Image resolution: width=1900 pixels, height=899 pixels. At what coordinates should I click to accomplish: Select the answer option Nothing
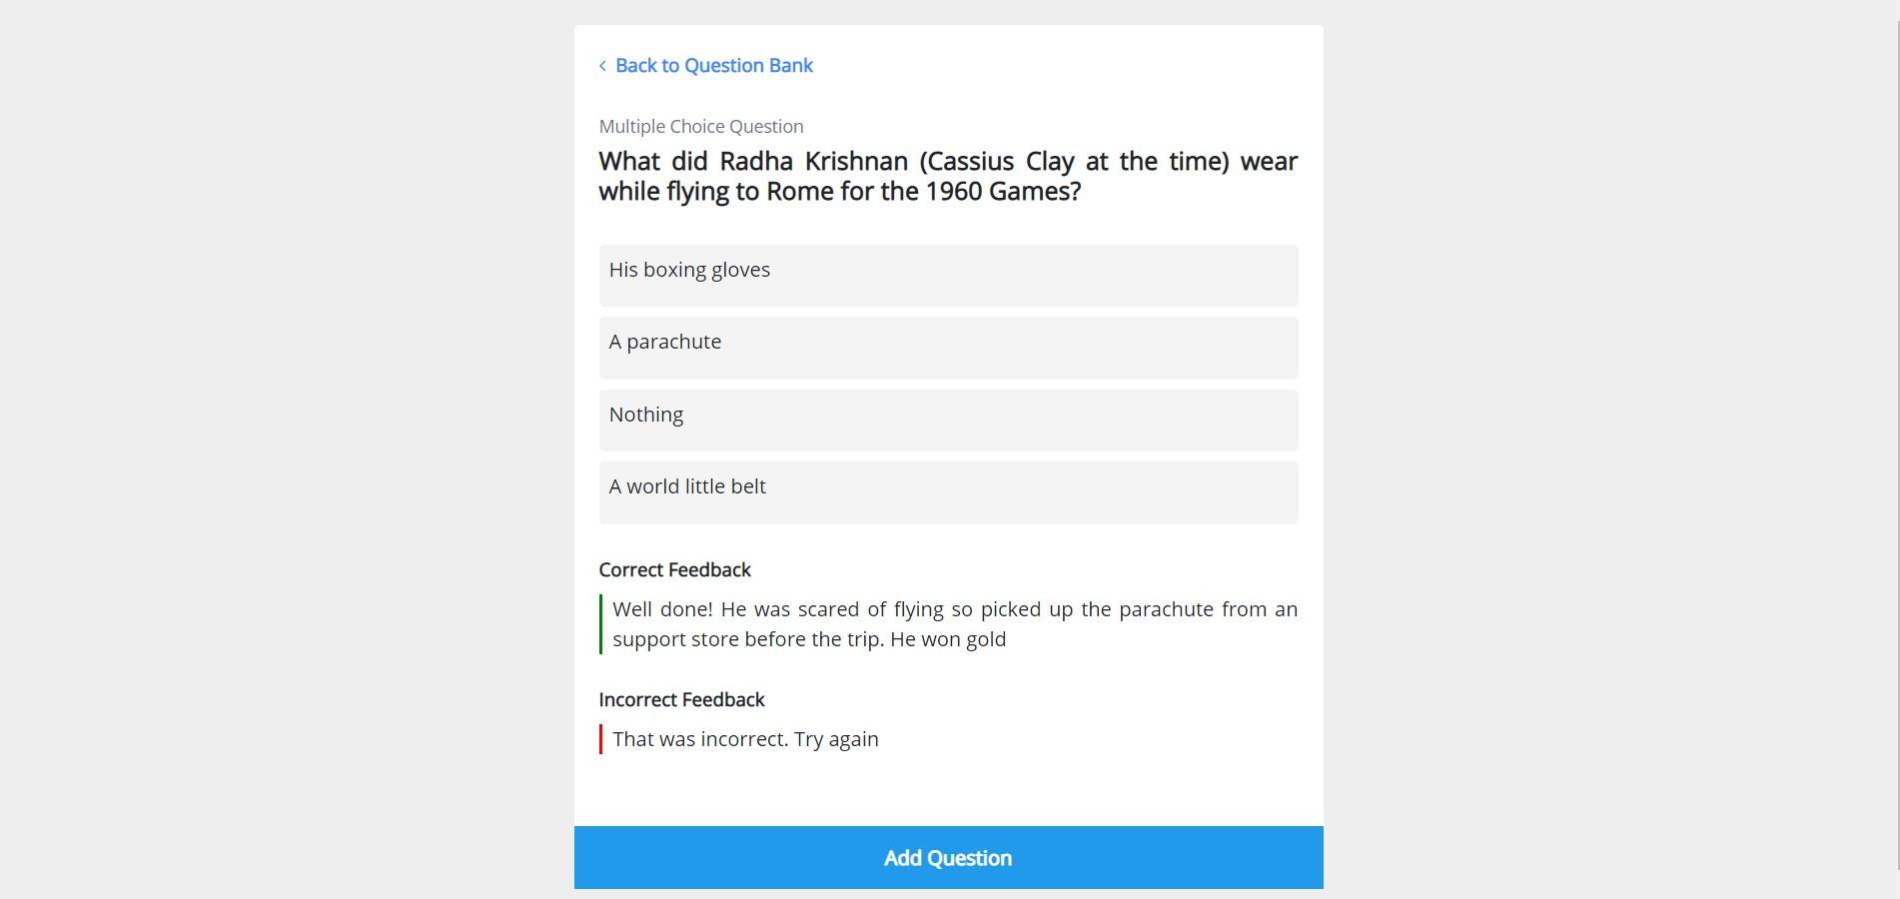tap(947, 420)
